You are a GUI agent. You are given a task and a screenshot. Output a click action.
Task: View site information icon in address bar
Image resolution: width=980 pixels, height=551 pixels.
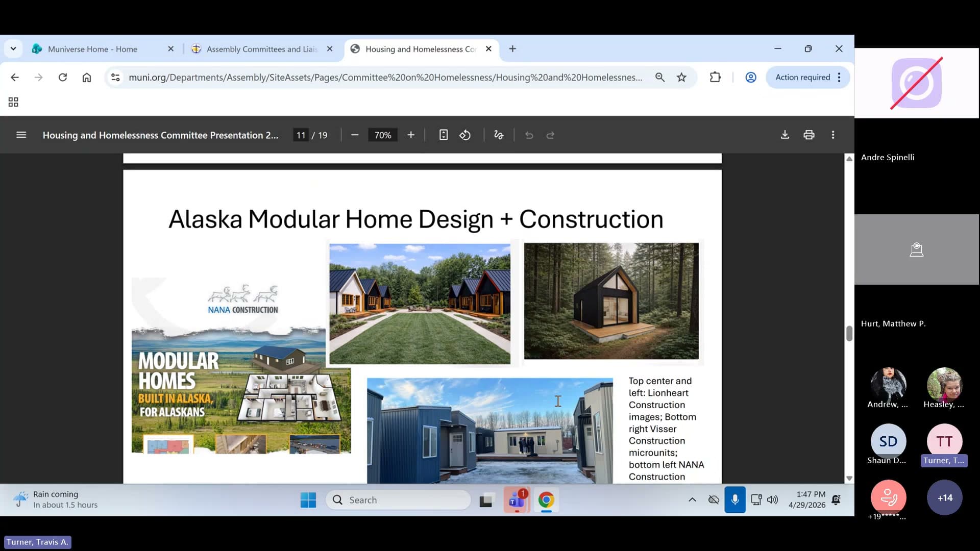(x=116, y=78)
